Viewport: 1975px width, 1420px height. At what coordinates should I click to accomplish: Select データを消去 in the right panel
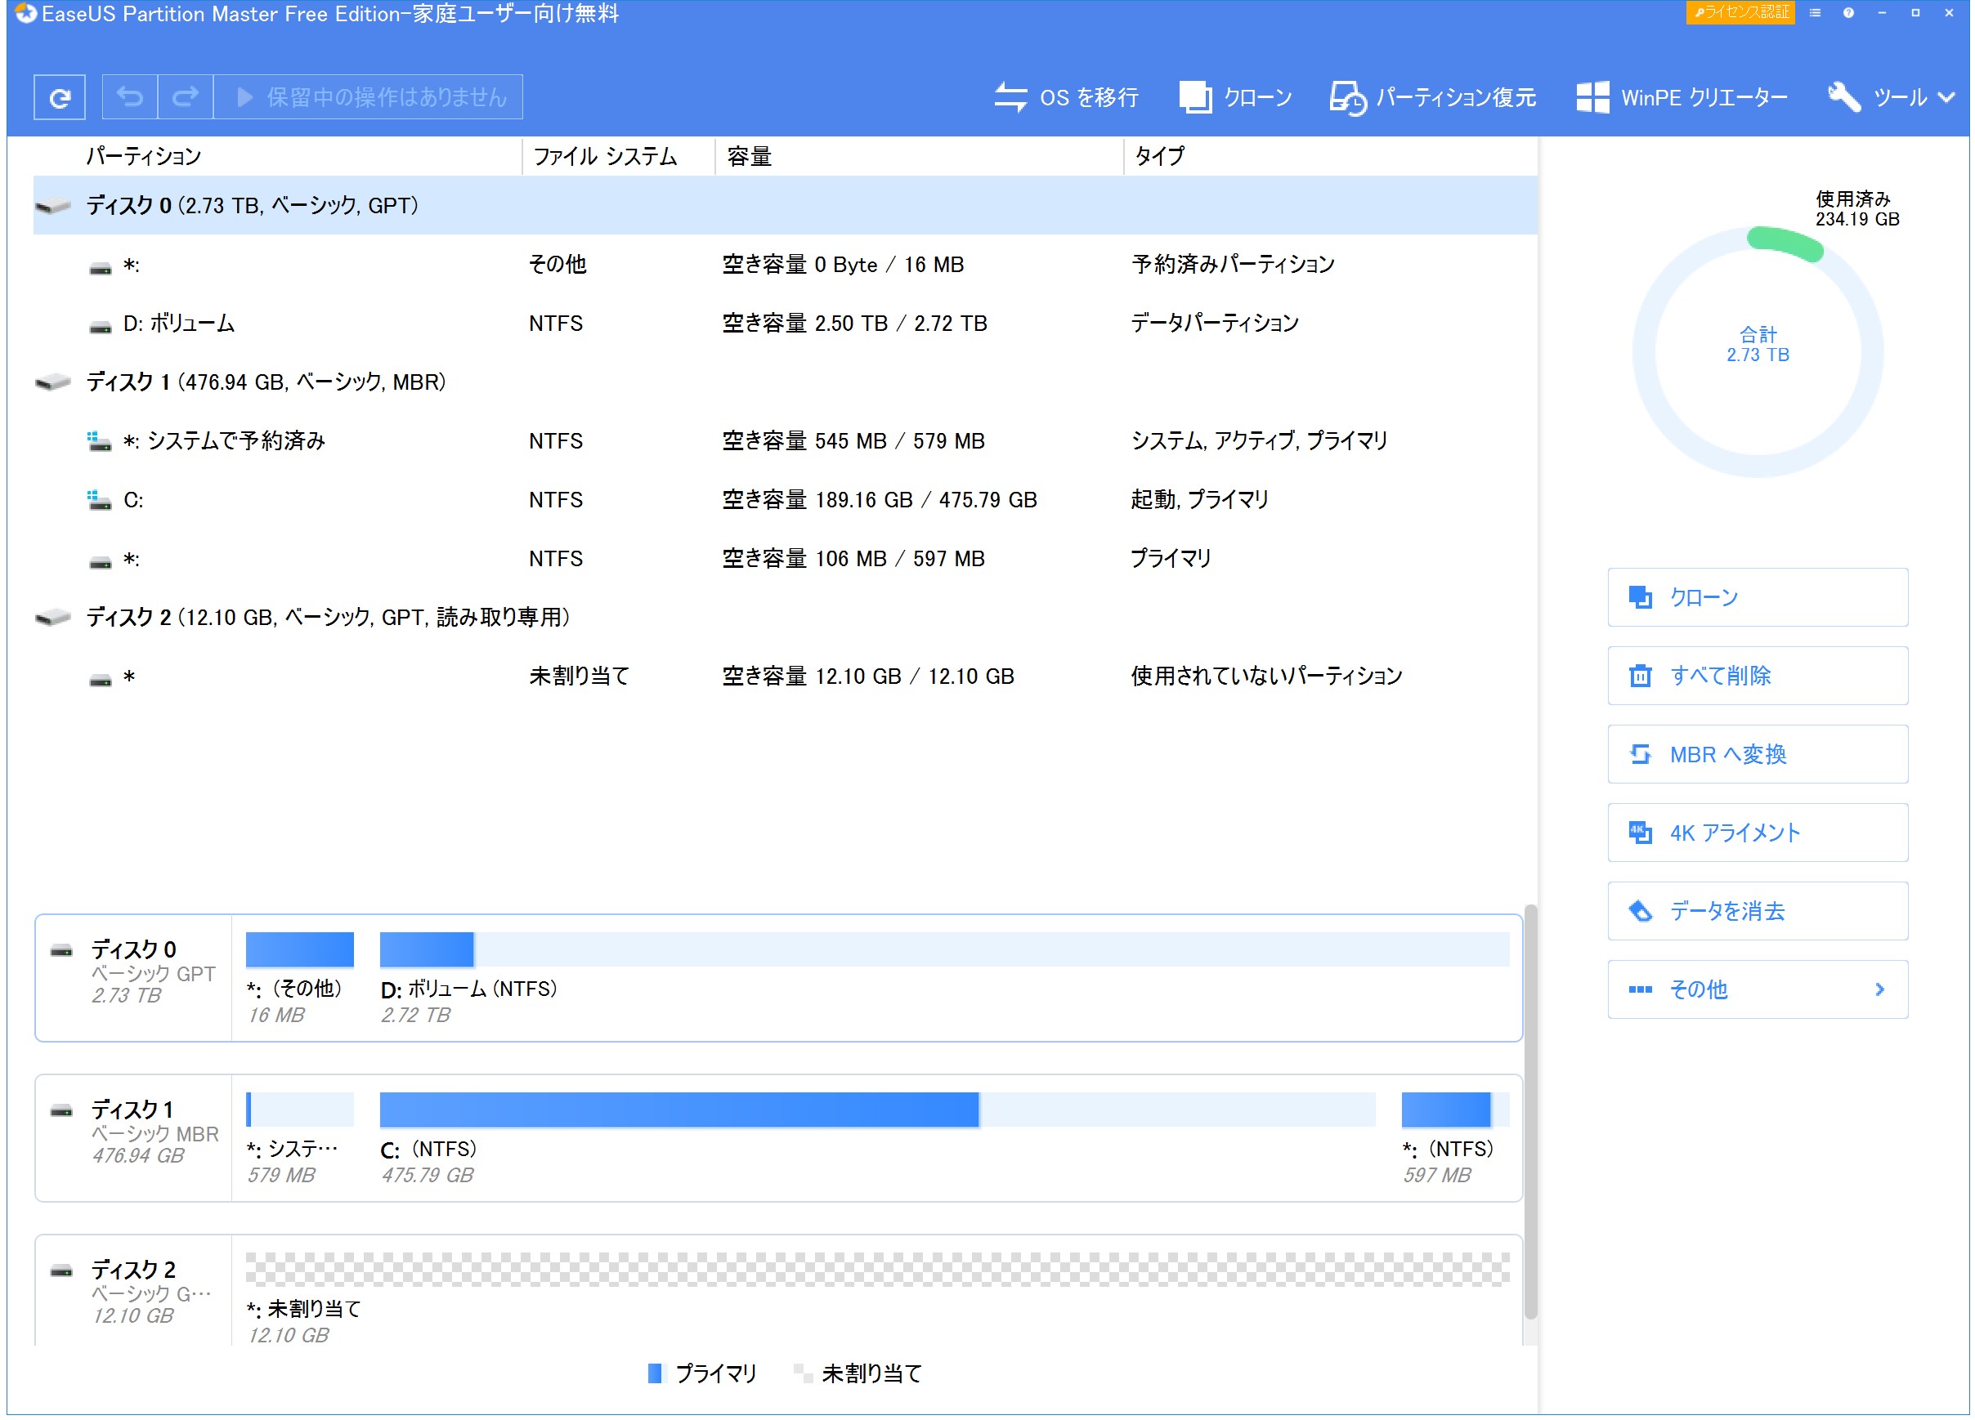pos(1757,911)
